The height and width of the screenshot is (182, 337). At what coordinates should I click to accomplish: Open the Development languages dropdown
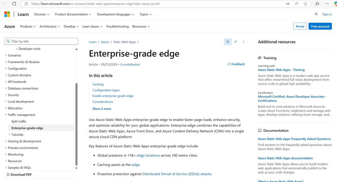[115, 14]
